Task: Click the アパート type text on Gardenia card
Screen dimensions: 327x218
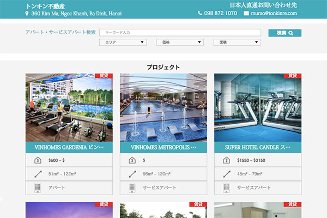Action: tap(57, 187)
